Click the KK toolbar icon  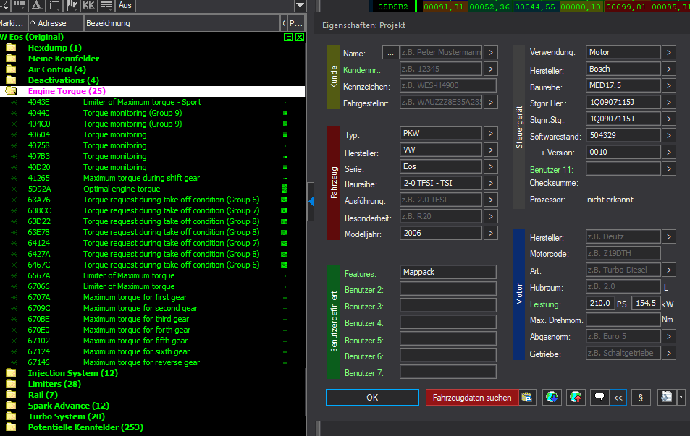88,5
